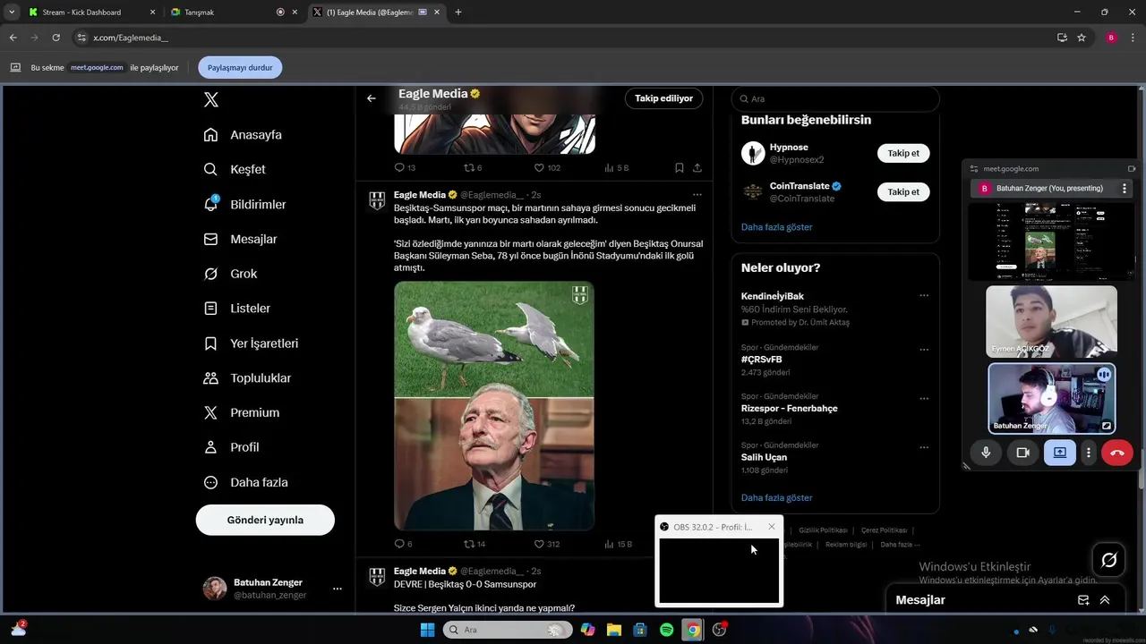Open more options for #ÇRSvFB trend
Image resolution: width=1146 pixels, height=644 pixels.
point(924,350)
